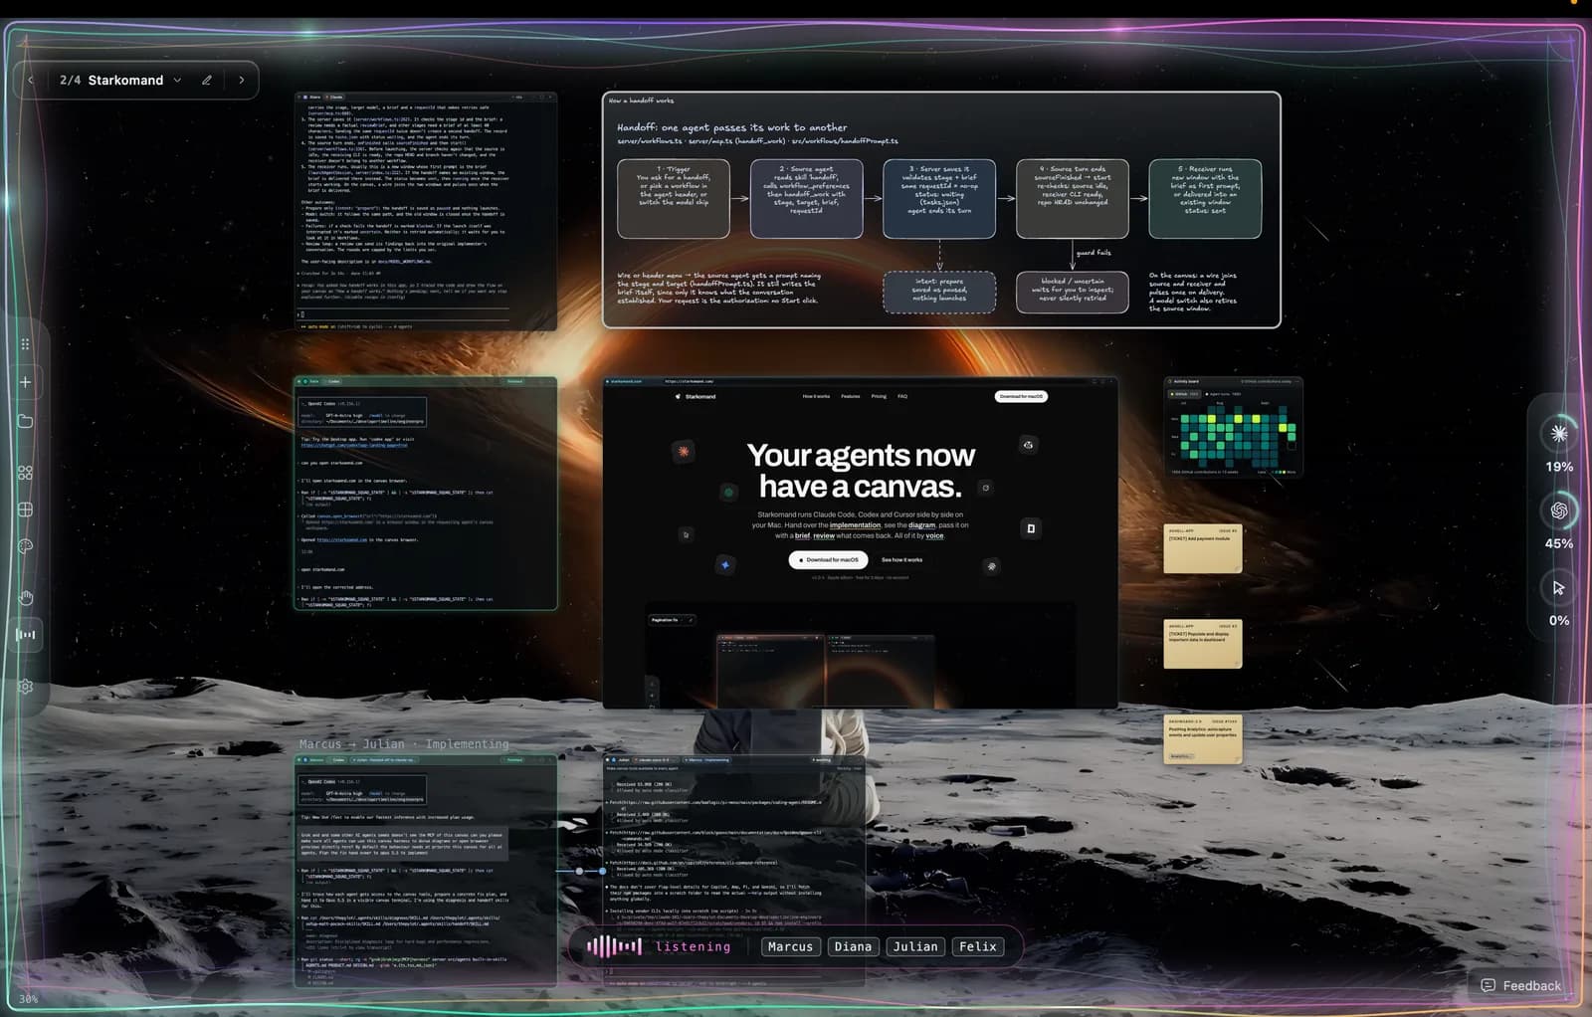Go to the next canvas with right chevron
Viewport: 1592px width, 1017px height.
[x=242, y=81]
